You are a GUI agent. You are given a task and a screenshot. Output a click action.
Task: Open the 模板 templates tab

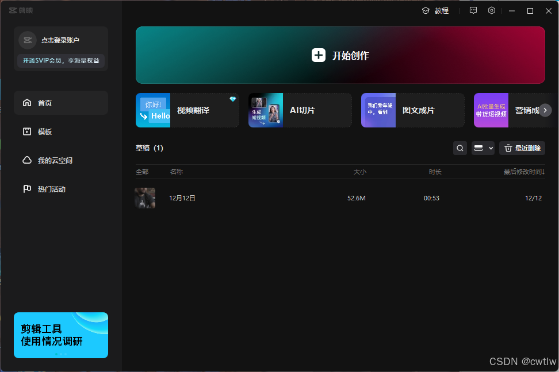[61, 131]
